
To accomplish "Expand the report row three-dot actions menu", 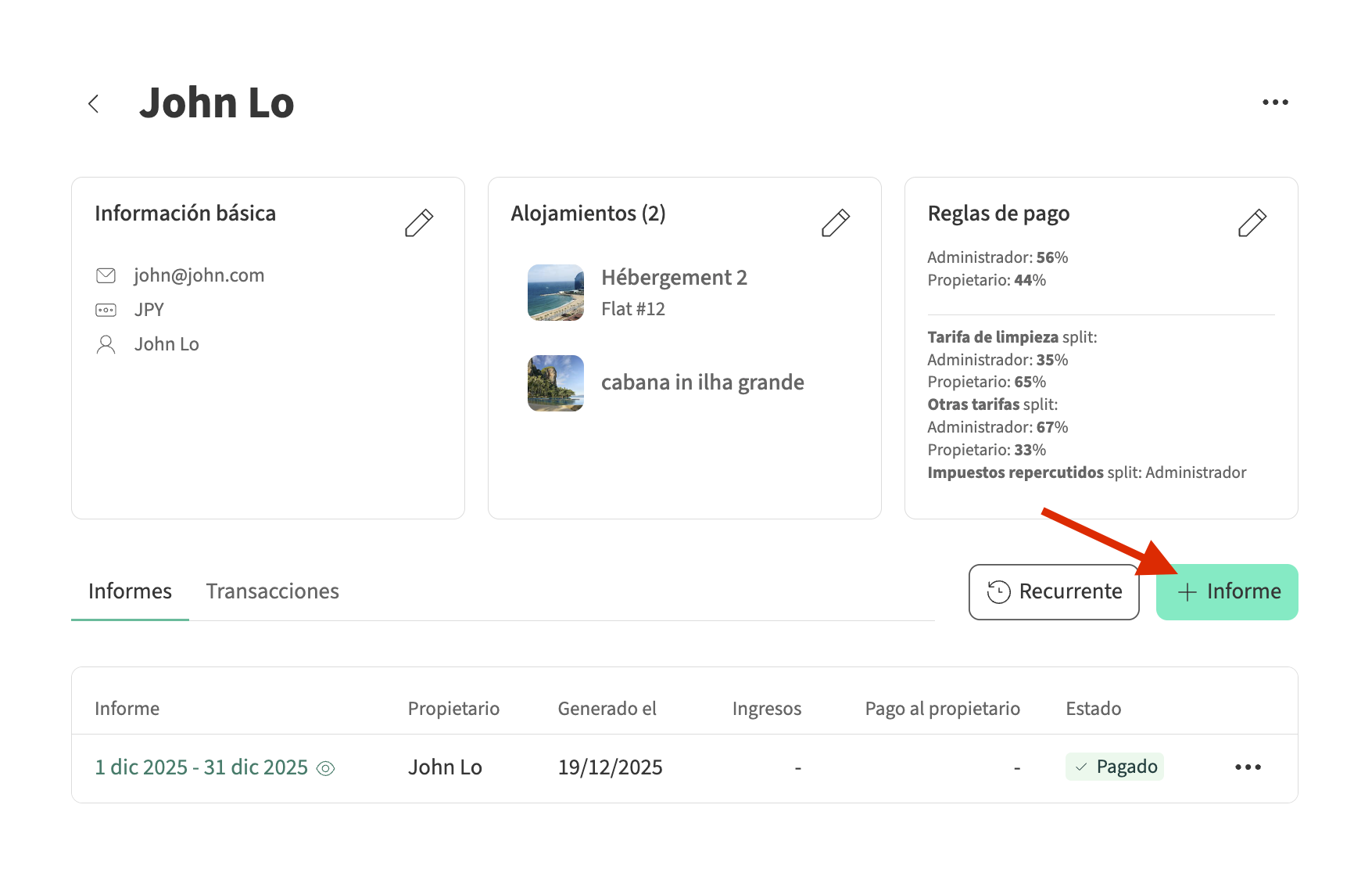I will (x=1248, y=767).
